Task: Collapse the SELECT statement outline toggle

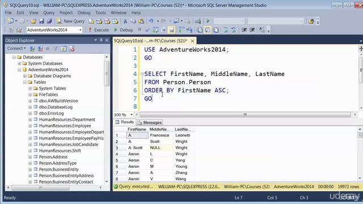Action: coord(142,74)
